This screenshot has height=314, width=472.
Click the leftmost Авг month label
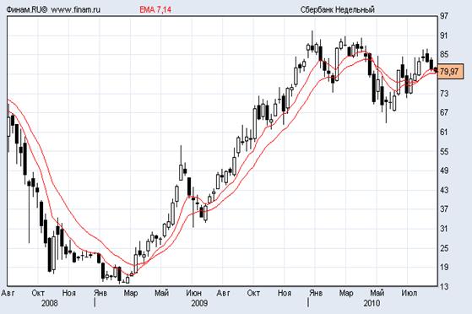point(8,293)
